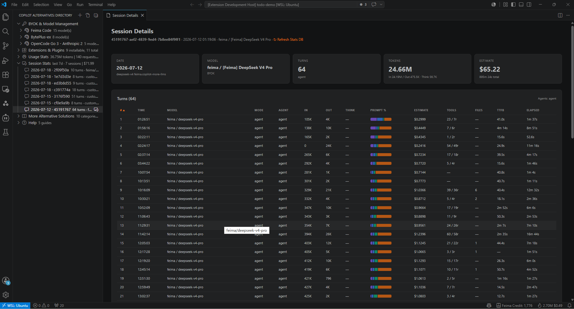The height and width of the screenshot is (309, 574).
Task: Open the Edit menu
Action: pos(25,4)
